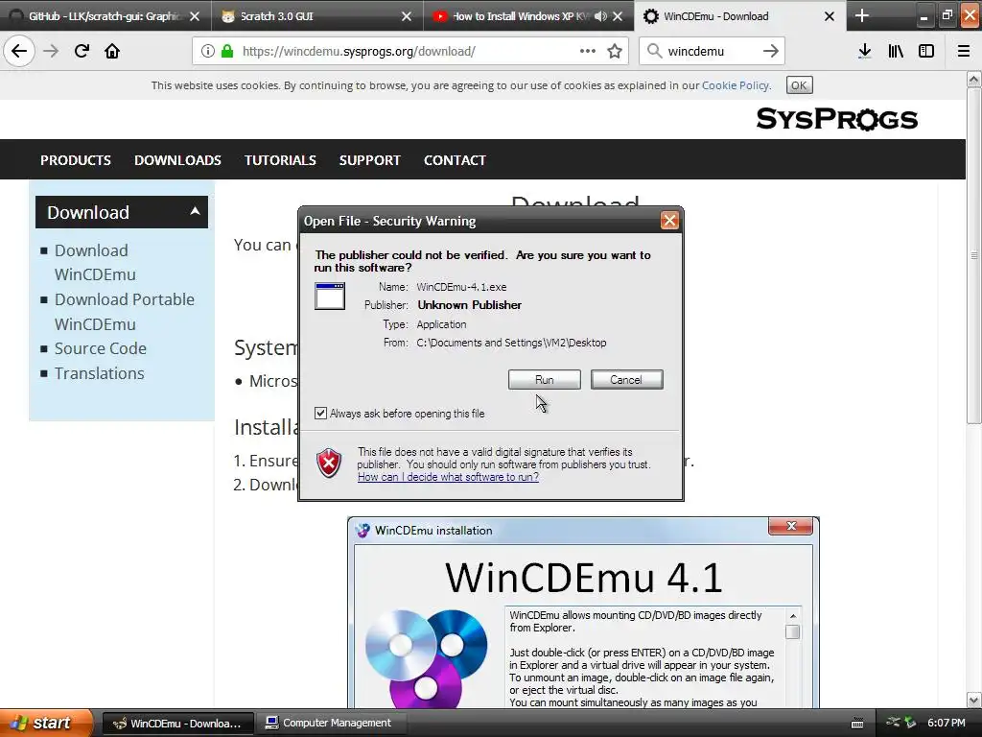Open the Download WinCDEmu sidebar link
This screenshot has height=737, width=982.
tap(95, 263)
